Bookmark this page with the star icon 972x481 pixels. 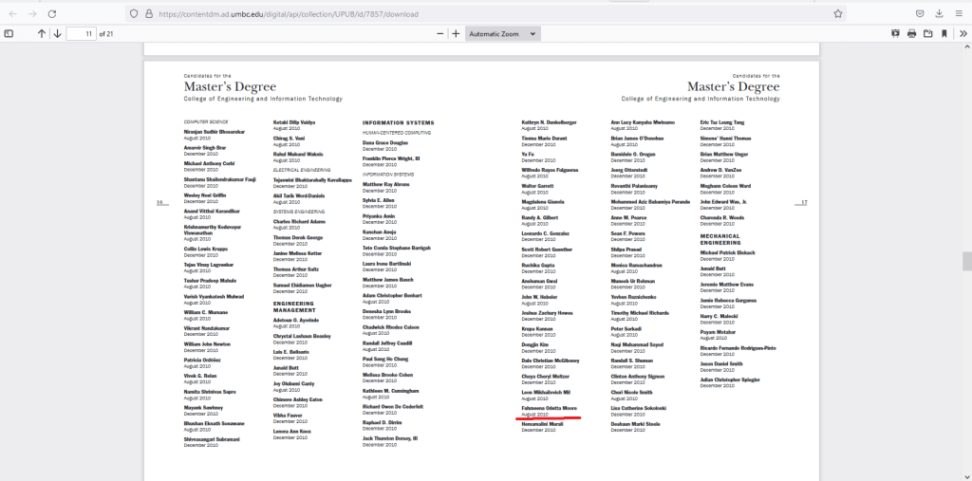pyautogui.click(x=838, y=13)
